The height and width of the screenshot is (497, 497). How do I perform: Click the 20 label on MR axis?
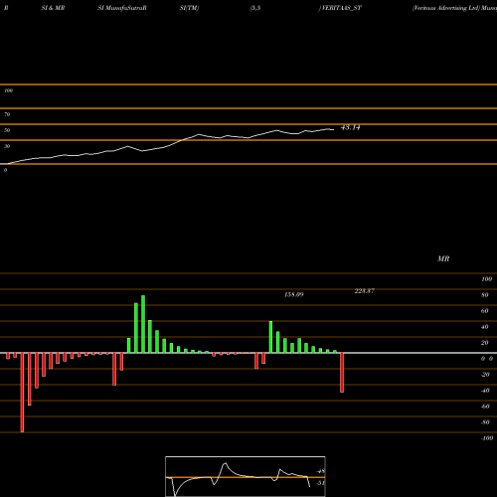485,343
